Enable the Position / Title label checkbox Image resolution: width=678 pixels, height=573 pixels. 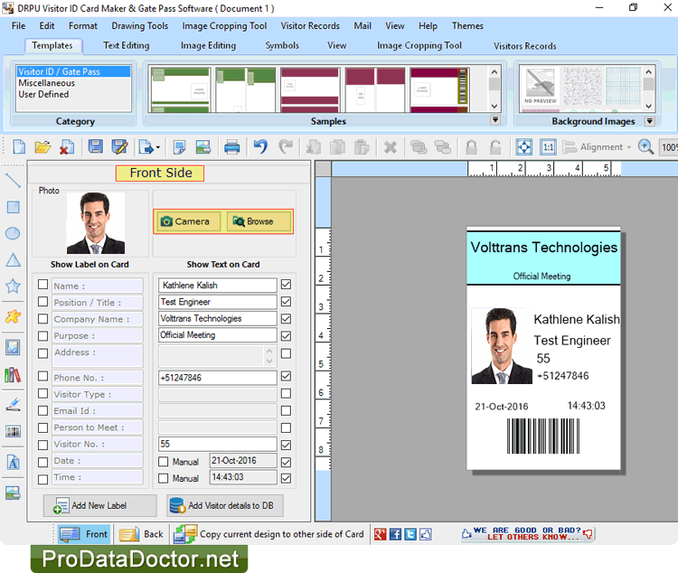tap(42, 302)
